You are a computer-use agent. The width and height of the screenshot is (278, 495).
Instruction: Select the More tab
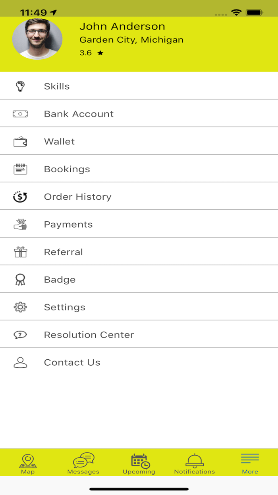[250, 462]
